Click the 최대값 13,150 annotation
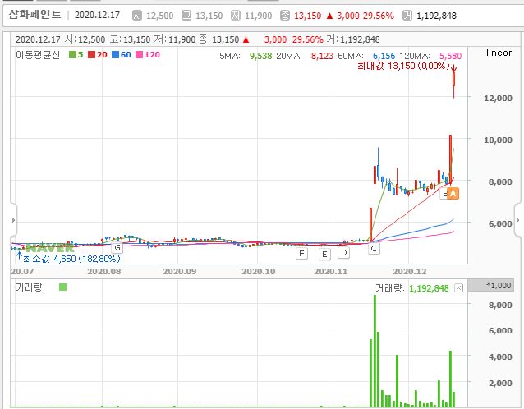The width and height of the screenshot is (524, 409). pyautogui.click(x=403, y=66)
